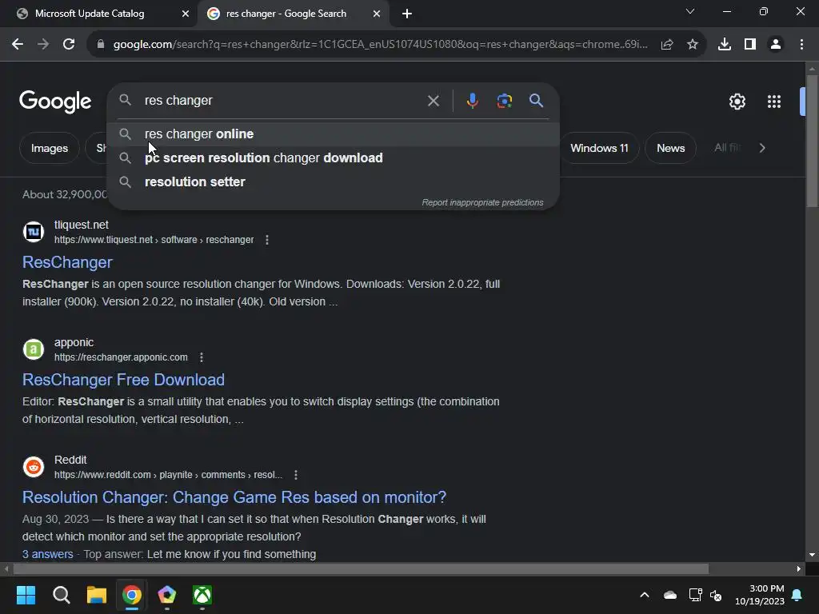Viewport: 819px width, 614px height.
Task: Open OneDrive cloud tray icon
Action: tap(669, 595)
